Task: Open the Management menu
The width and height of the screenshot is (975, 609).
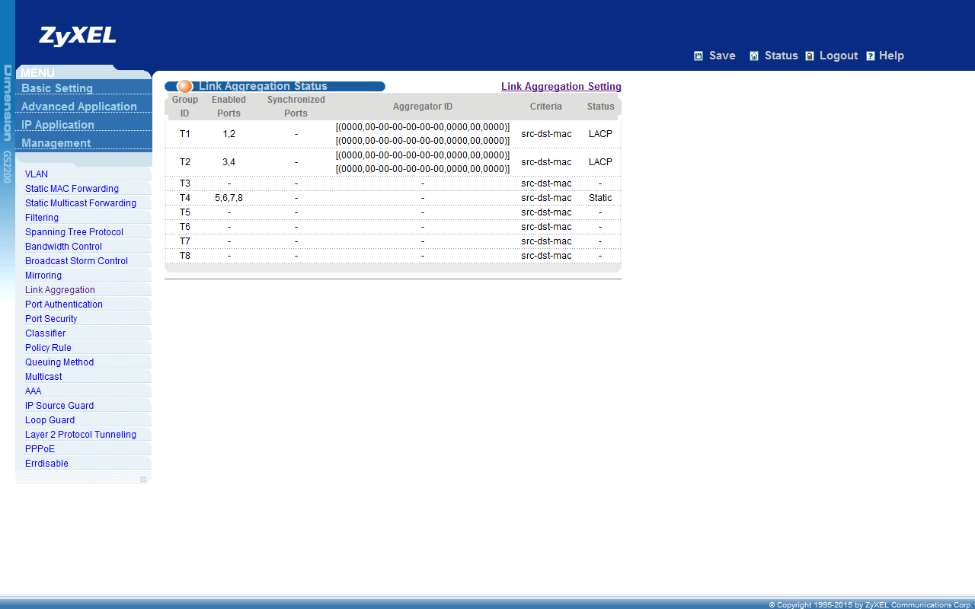Action: point(56,143)
